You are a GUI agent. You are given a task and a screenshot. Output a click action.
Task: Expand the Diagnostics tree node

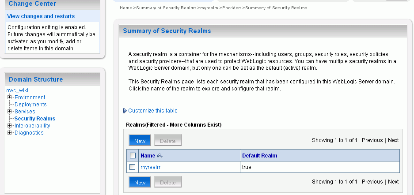point(10,133)
